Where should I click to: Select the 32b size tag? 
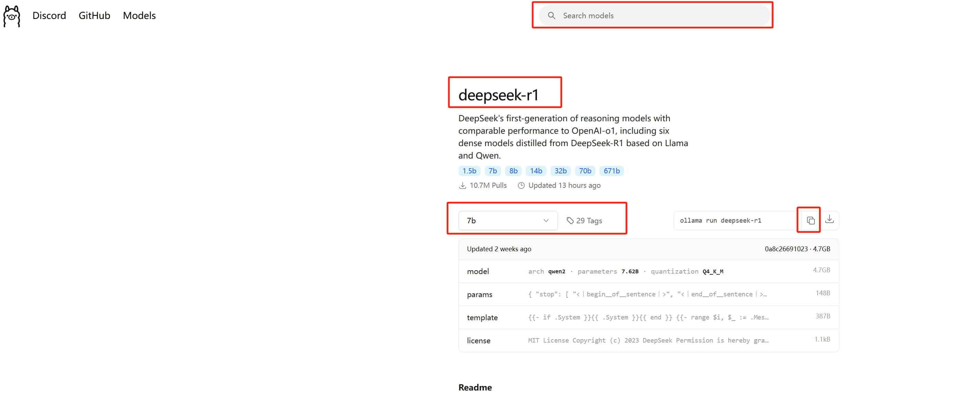tap(561, 171)
